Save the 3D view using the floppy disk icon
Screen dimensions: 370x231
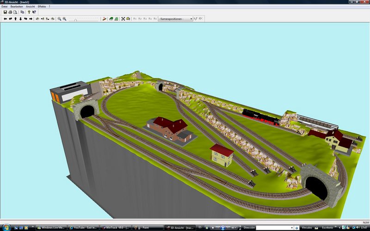(5, 12)
